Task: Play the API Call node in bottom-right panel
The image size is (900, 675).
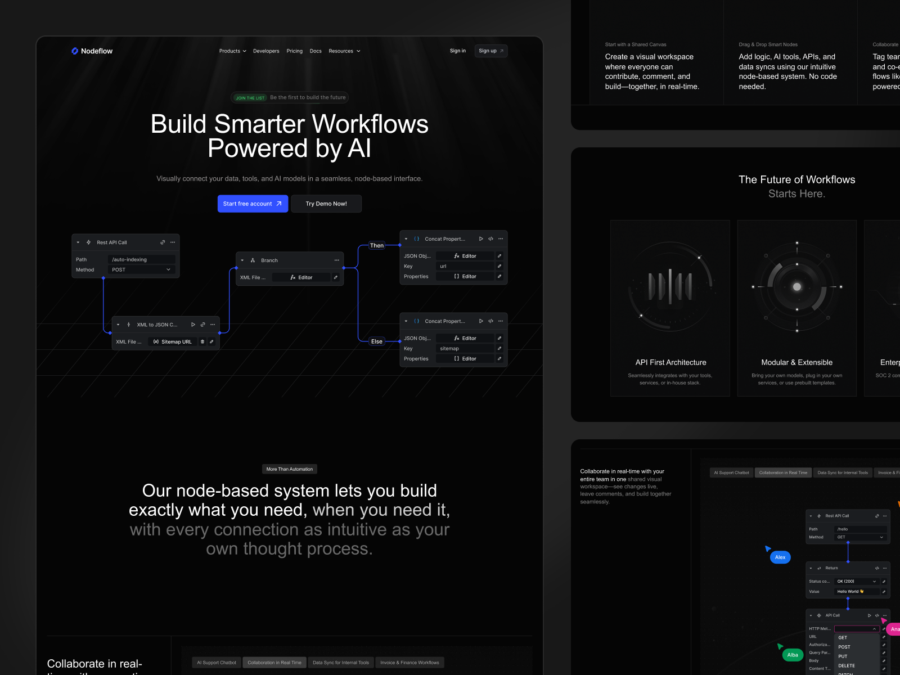Action: click(x=870, y=615)
